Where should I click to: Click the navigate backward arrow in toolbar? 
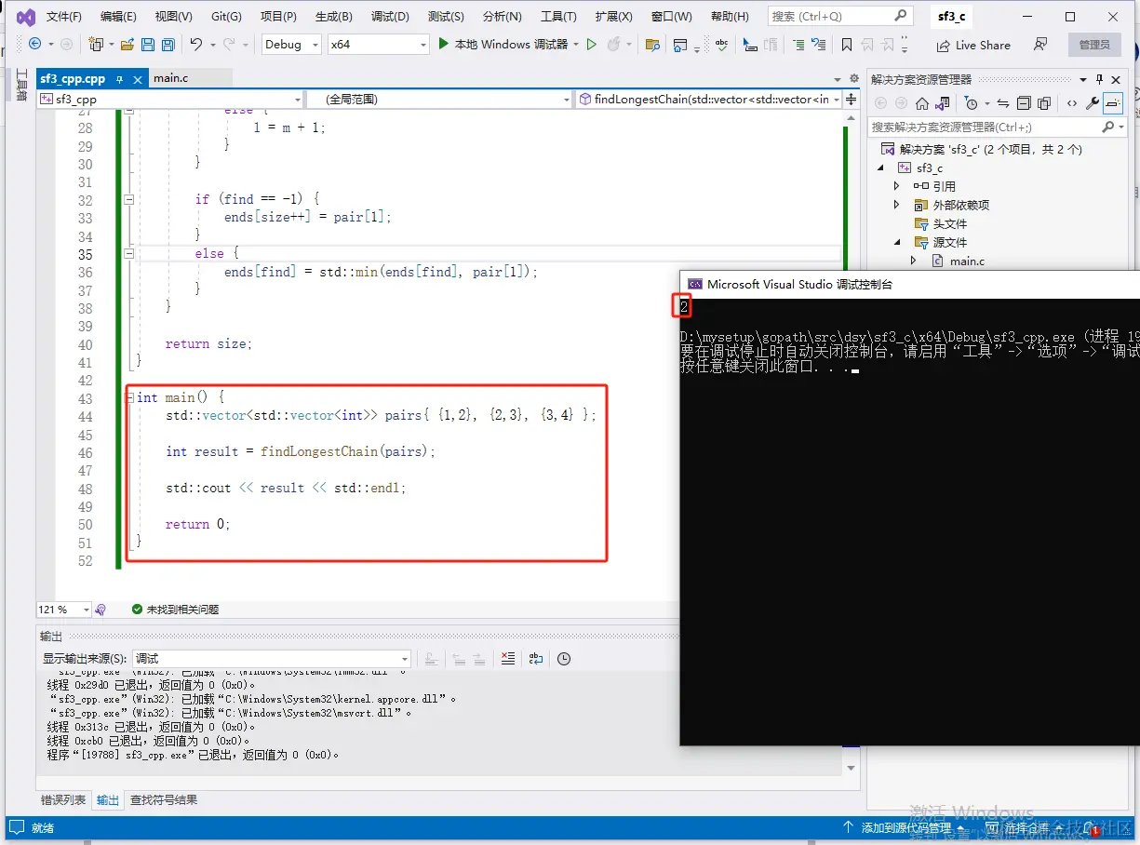click(x=34, y=45)
